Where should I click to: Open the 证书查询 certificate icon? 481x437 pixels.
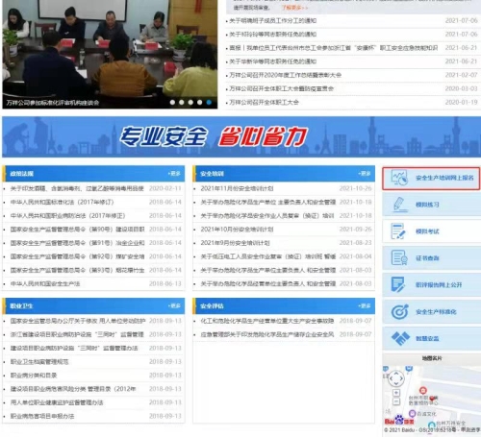(399, 257)
